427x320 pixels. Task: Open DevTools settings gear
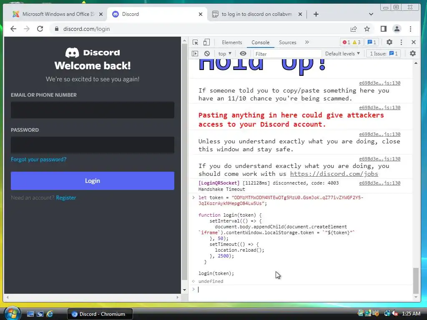coord(389,42)
